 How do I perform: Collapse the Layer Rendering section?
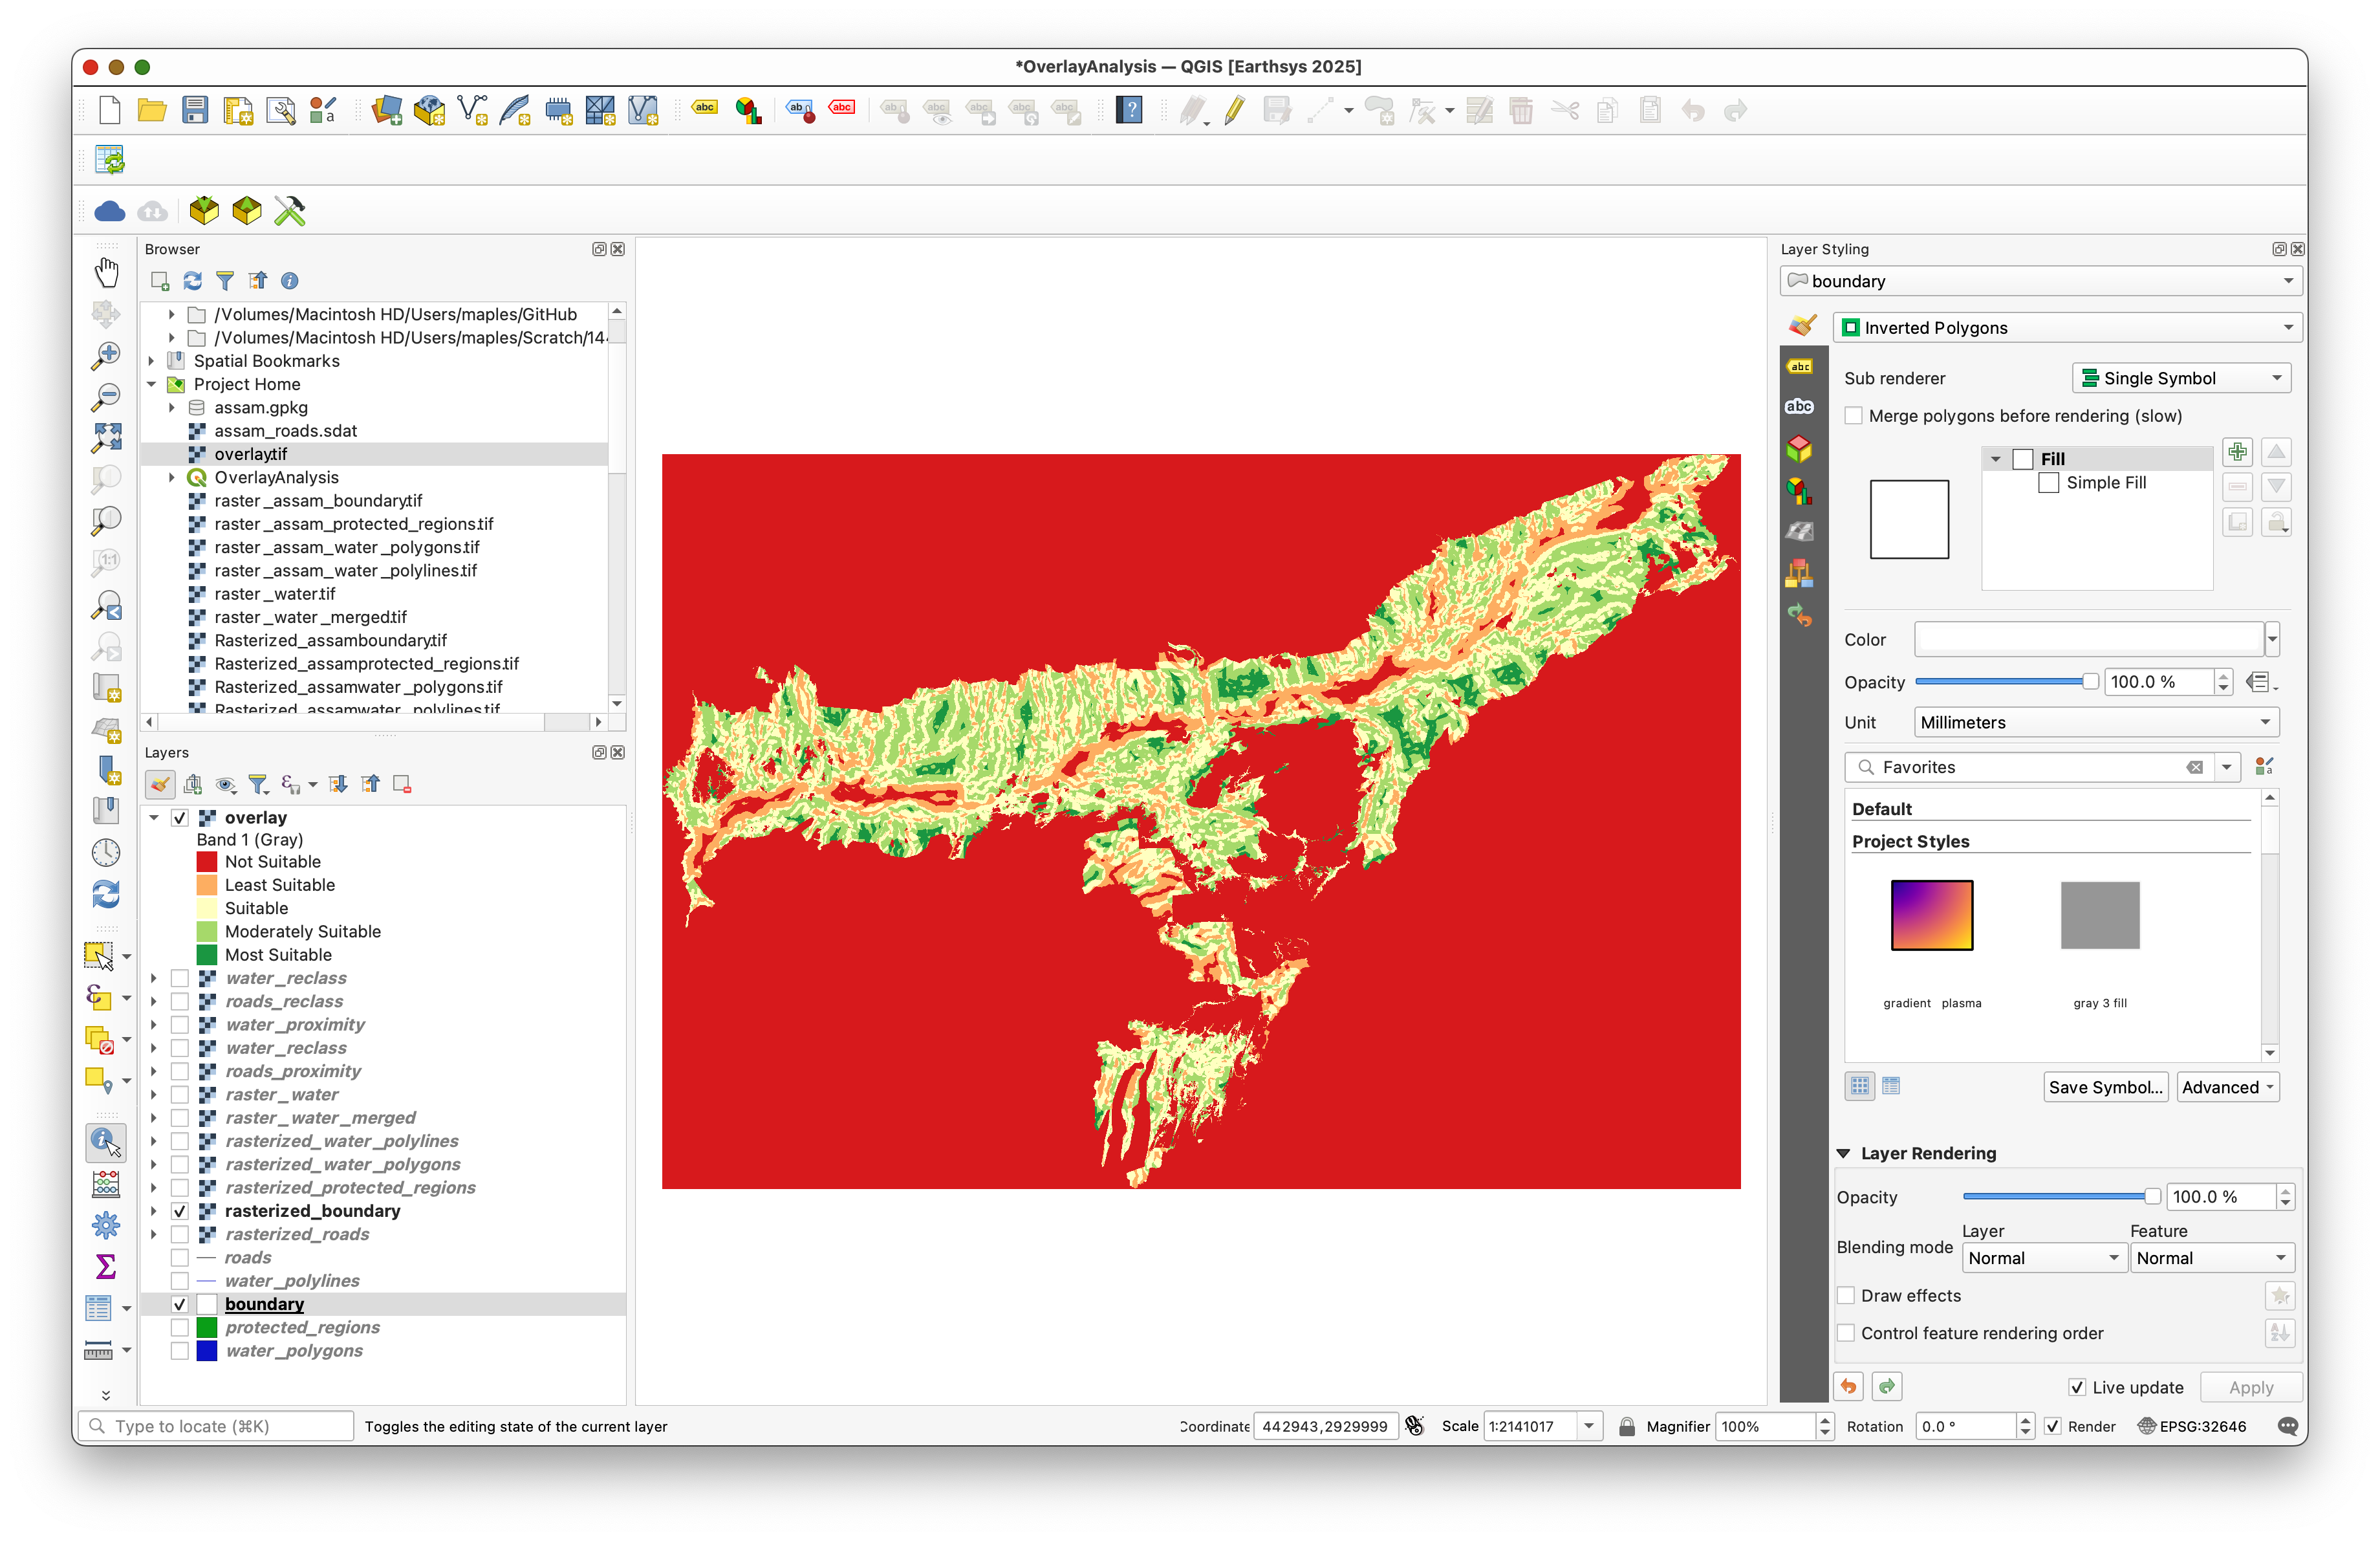pyautogui.click(x=1843, y=1153)
